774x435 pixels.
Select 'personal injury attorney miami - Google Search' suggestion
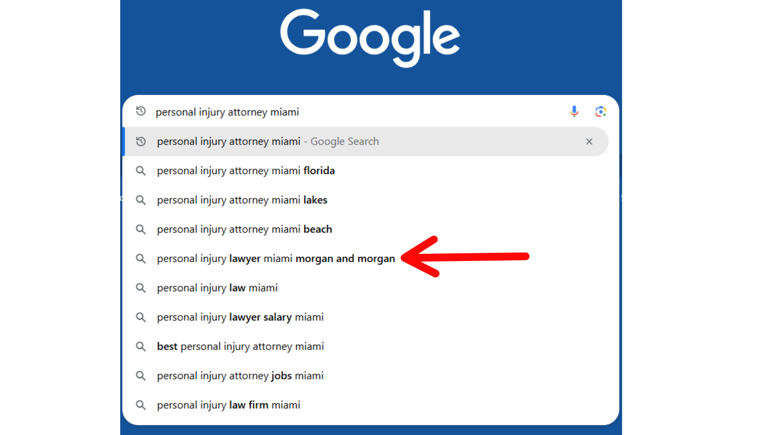coord(365,141)
